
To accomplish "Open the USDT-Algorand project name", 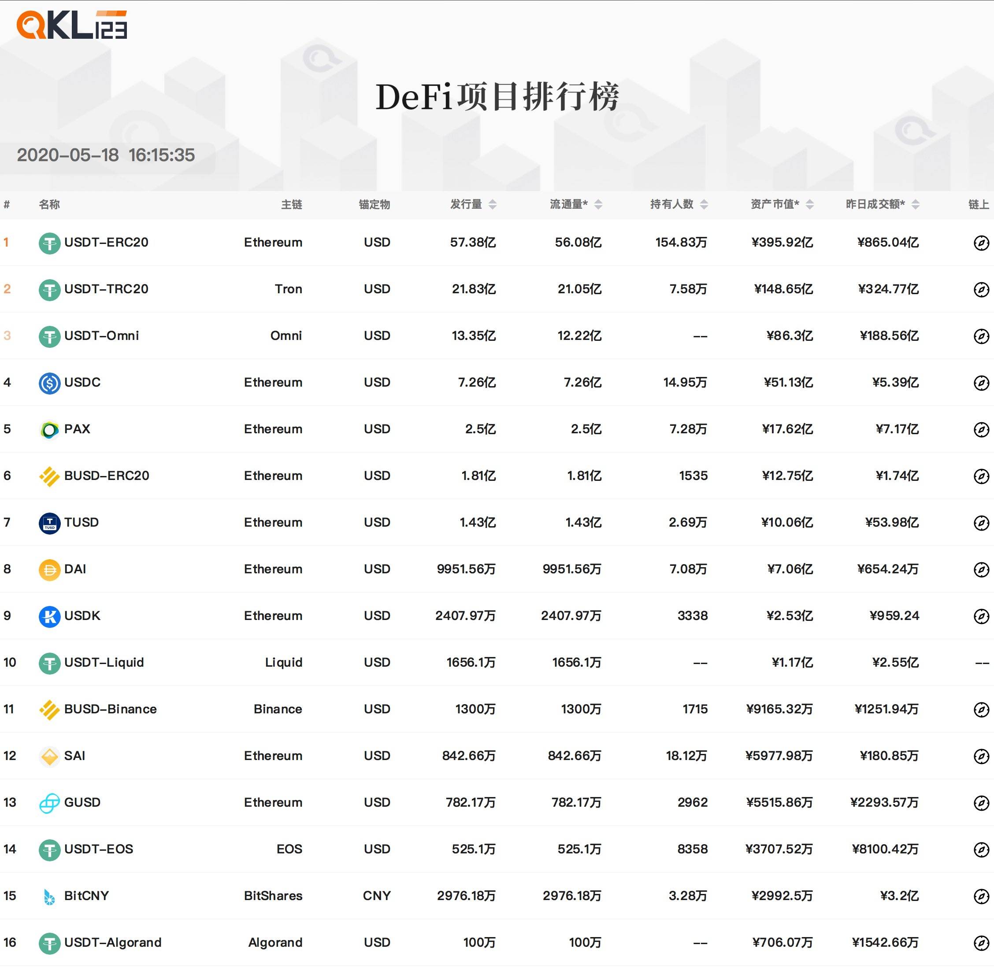I will click(113, 943).
